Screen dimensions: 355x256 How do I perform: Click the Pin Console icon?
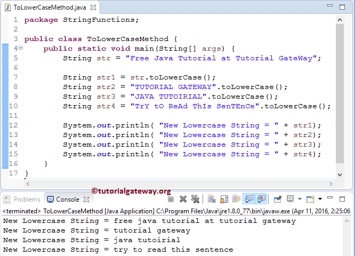coord(277,199)
